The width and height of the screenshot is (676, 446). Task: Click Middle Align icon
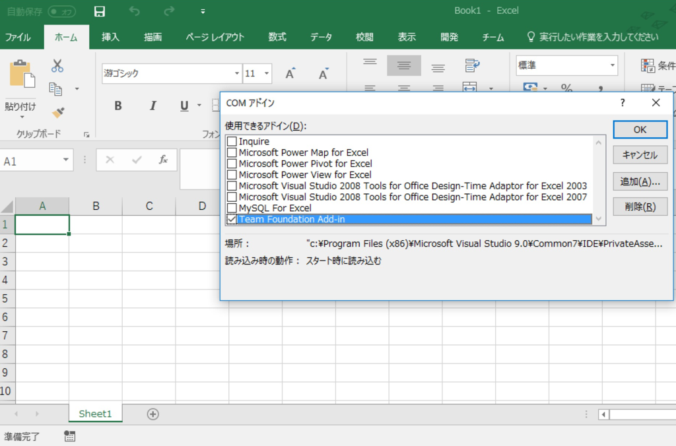tap(404, 65)
